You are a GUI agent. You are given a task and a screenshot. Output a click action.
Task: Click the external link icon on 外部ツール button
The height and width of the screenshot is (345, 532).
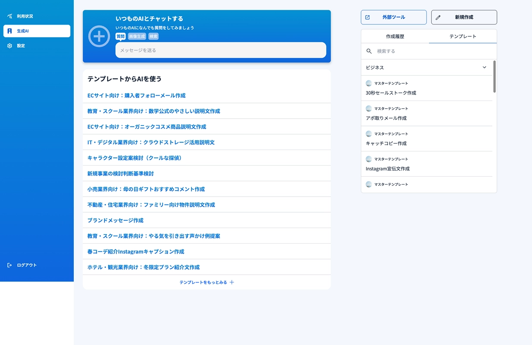[x=367, y=17]
